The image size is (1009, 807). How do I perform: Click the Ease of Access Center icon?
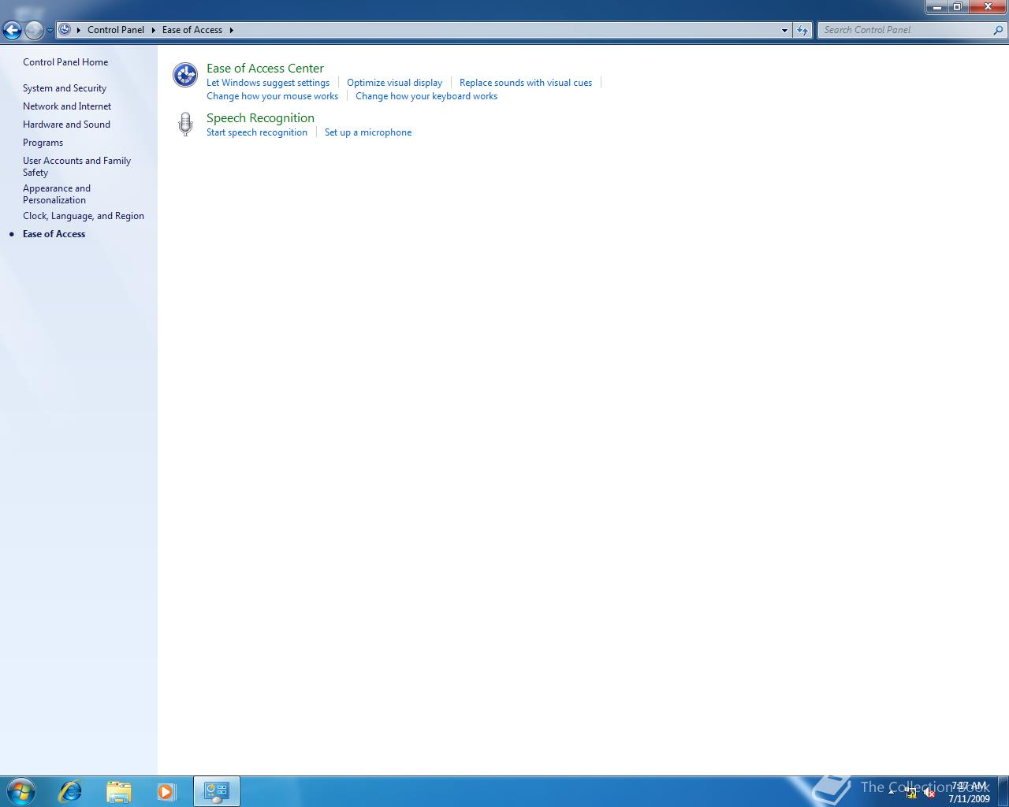coord(184,75)
